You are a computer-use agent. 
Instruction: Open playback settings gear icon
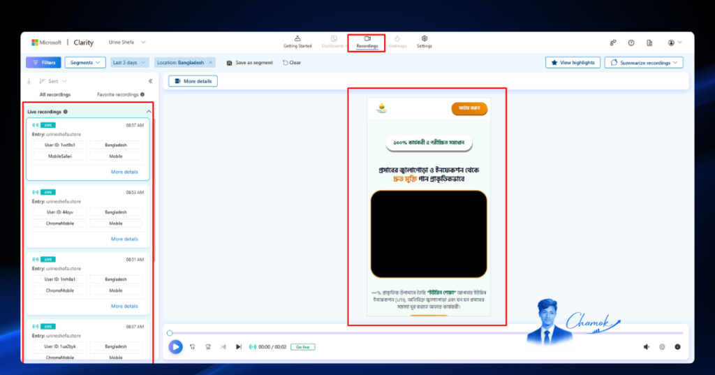pyautogui.click(x=662, y=347)
